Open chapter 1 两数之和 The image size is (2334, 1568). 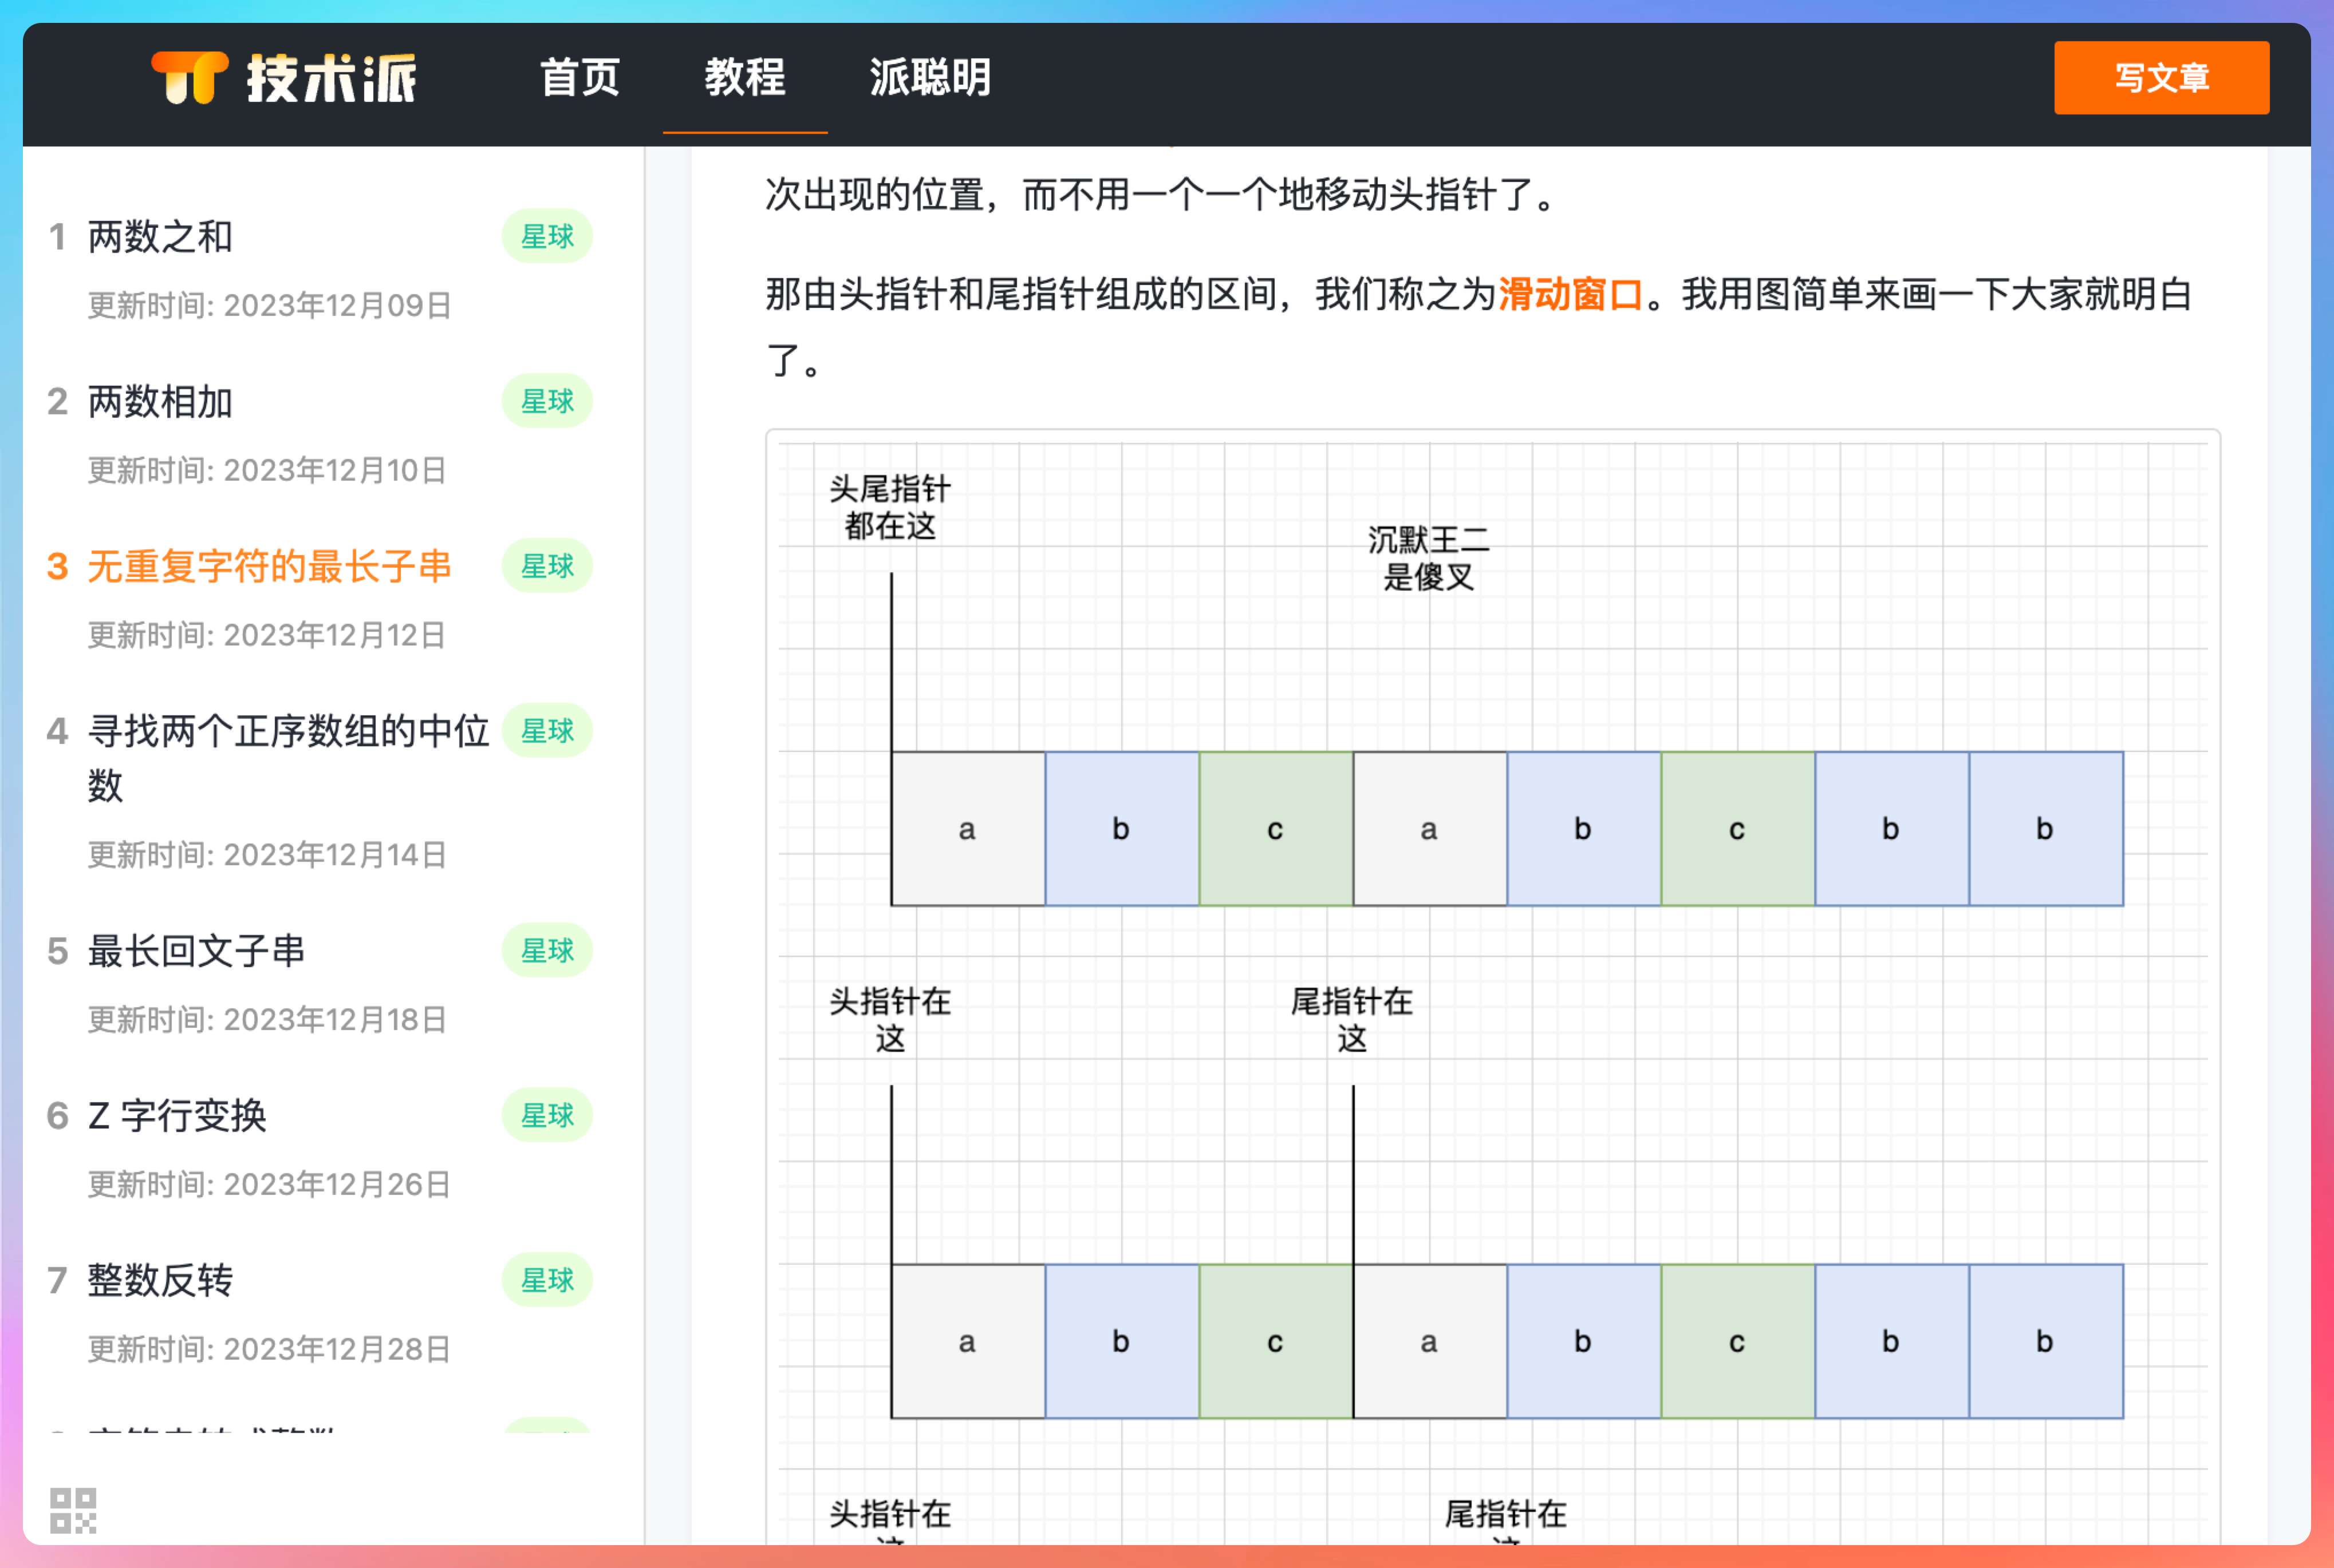click(160, 237)
